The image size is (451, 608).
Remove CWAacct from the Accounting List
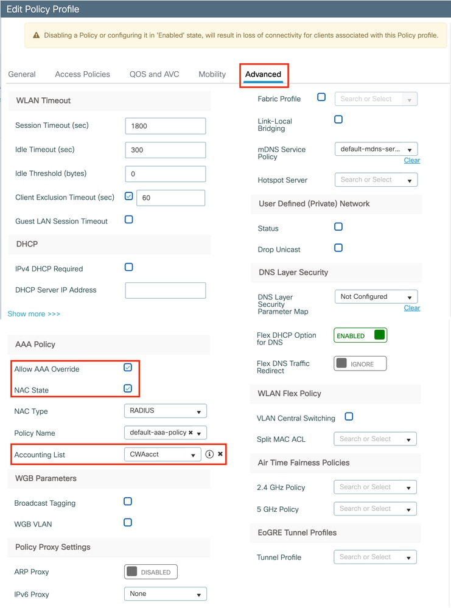tap(221, 455)
